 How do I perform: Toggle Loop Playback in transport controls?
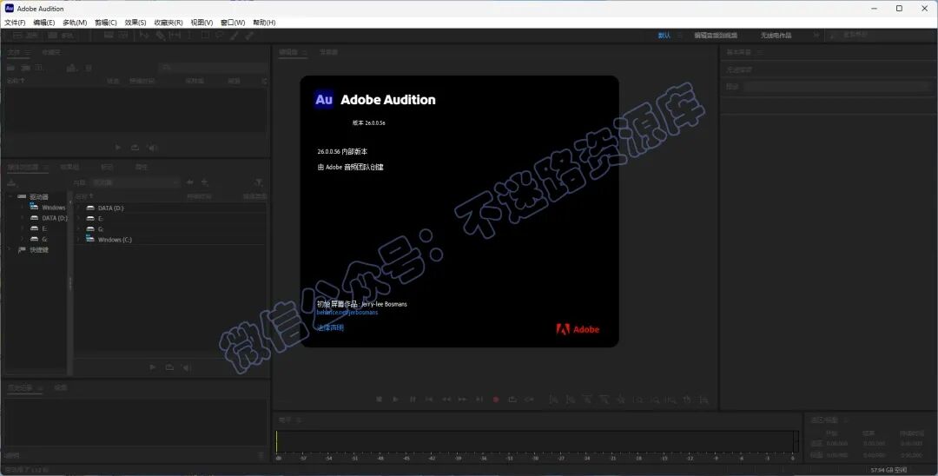(x=512, y=399)
